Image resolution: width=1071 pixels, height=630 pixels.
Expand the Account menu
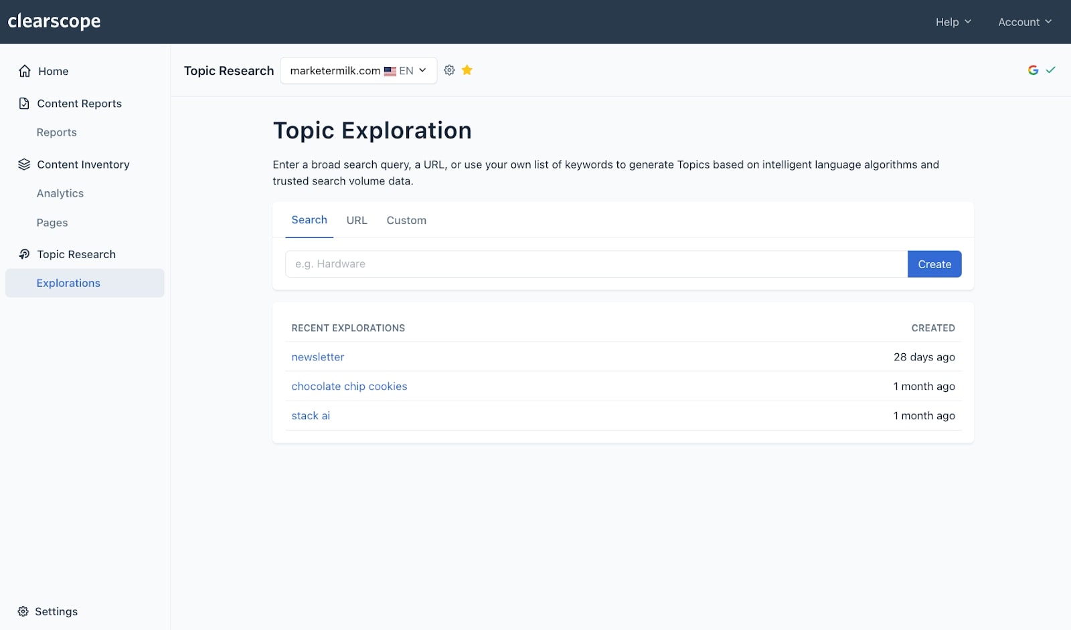1025,22
